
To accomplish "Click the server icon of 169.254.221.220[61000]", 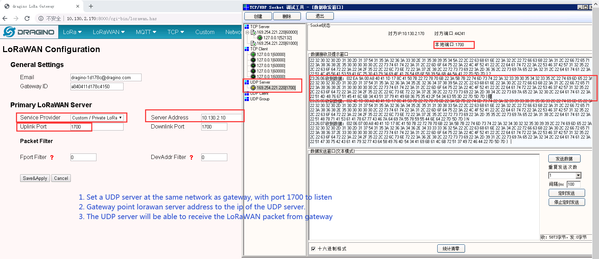I will (x=253, y=43).
